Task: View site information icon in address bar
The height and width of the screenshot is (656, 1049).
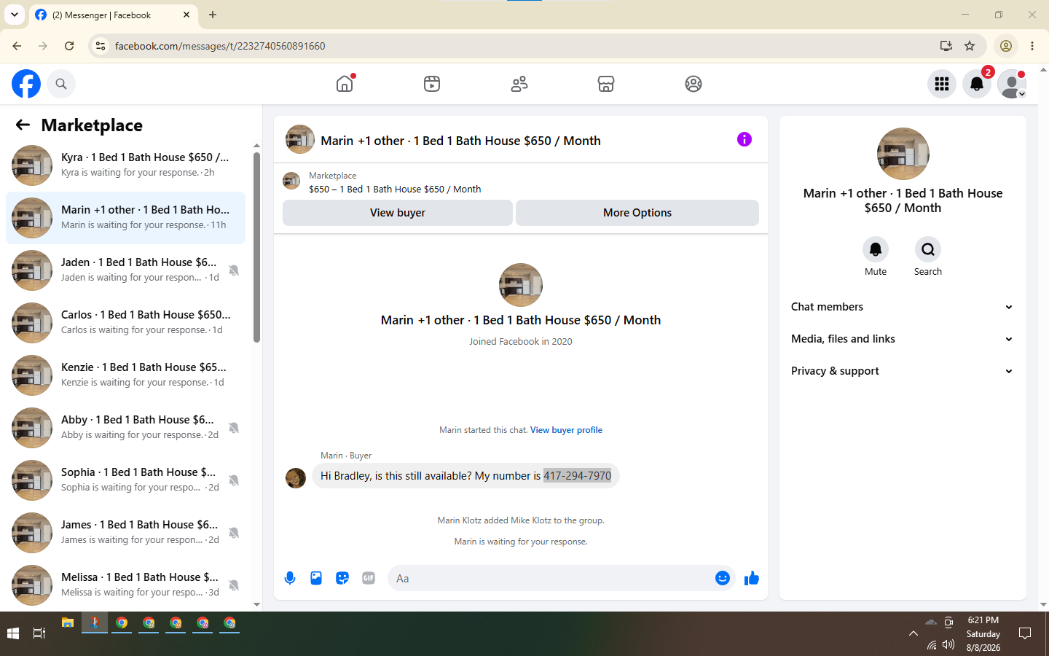Action: tap(101, 46)
